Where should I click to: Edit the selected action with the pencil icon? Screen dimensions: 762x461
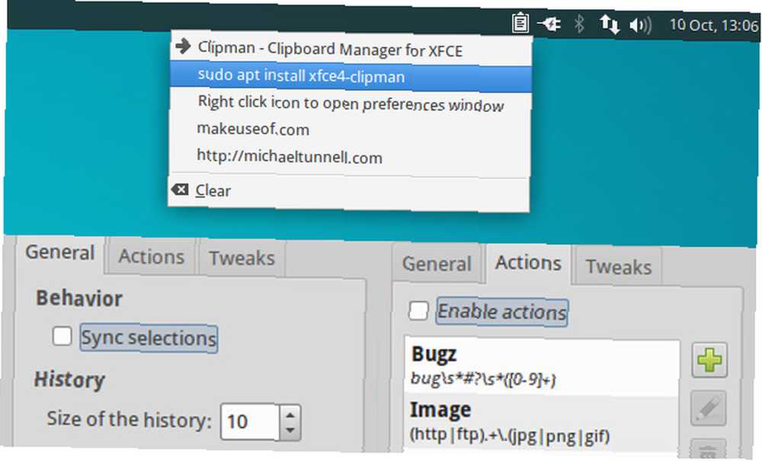pos(709,408)
